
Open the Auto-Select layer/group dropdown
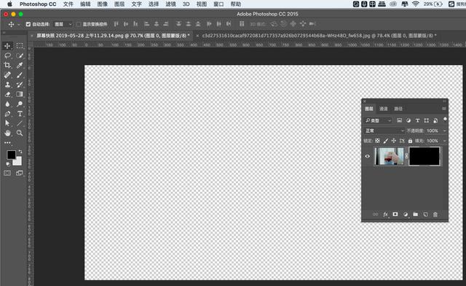pyautogui.click(x=63, y=24)
